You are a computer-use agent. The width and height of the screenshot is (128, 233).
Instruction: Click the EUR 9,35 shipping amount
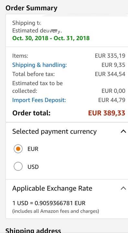point(113,65)
